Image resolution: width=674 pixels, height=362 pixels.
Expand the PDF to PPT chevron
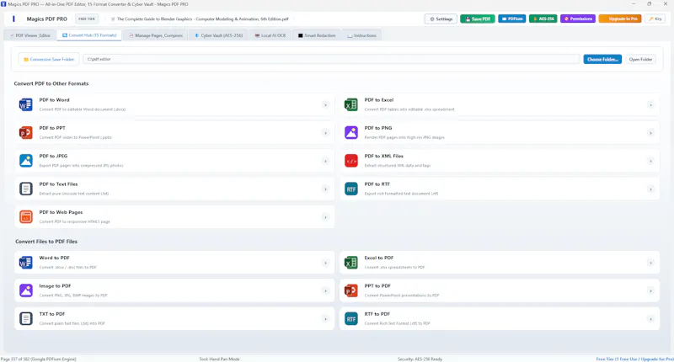325,133
